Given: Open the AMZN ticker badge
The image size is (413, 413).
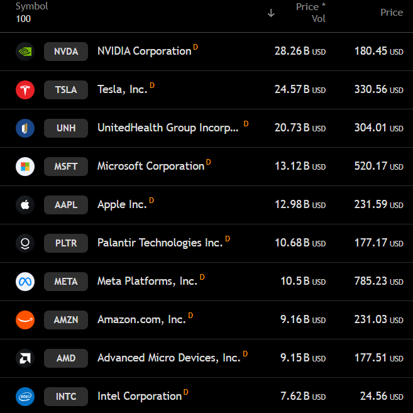Looking at the screenshot, I should coord(66,320).
